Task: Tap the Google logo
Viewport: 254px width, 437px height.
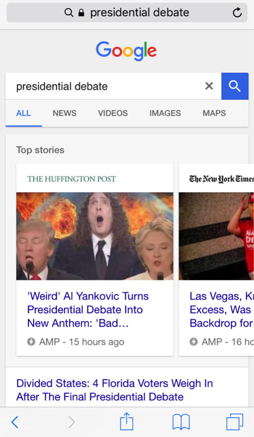Action: coord(126,50)
